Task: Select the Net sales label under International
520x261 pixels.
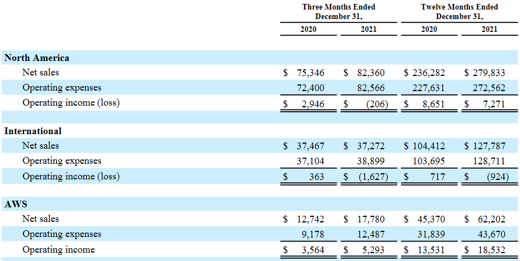Action: (x=40, y=145)
